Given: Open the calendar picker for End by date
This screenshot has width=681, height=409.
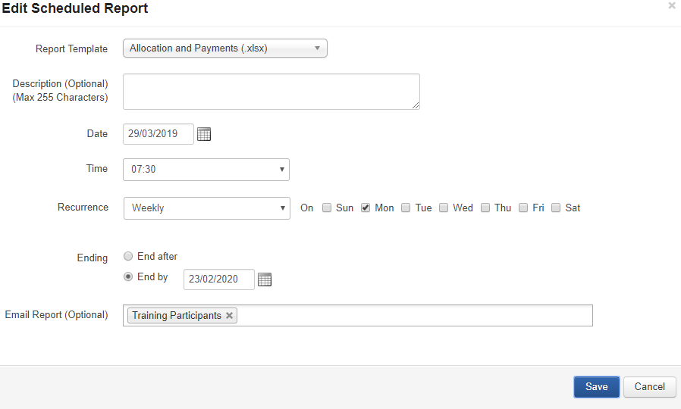Looking at the screenshot, I should pyautogui.click(x=265, y=279).
